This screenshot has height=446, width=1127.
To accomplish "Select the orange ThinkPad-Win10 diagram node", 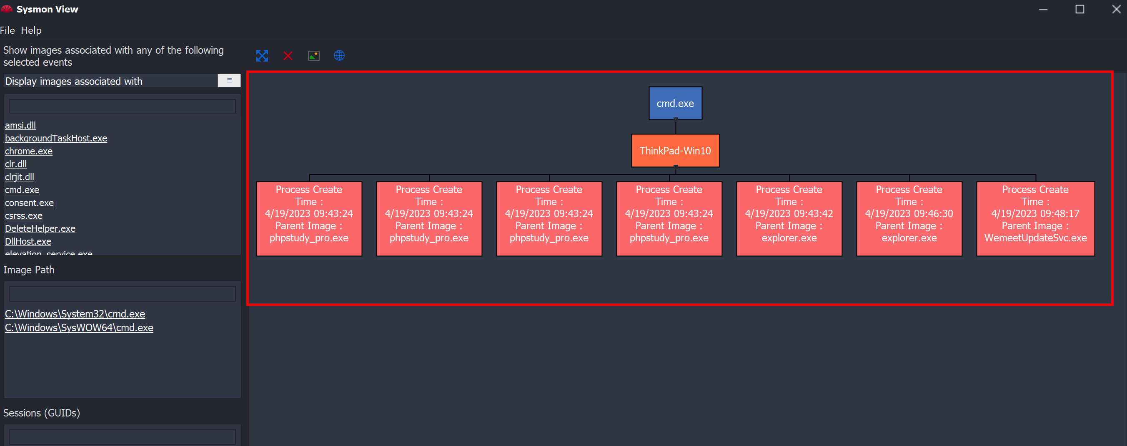I will click(676, 151).
